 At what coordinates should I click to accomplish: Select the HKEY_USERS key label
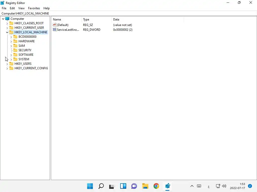click(x=23, y=64)
